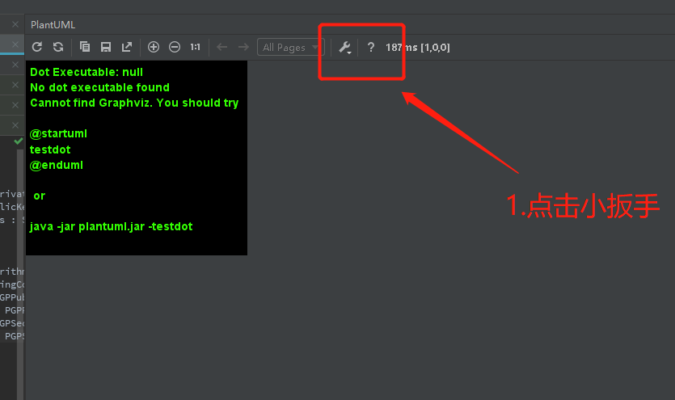Zoom in on the diagram
Viewport: 675px width, 400px height.
tap(154, 47)
